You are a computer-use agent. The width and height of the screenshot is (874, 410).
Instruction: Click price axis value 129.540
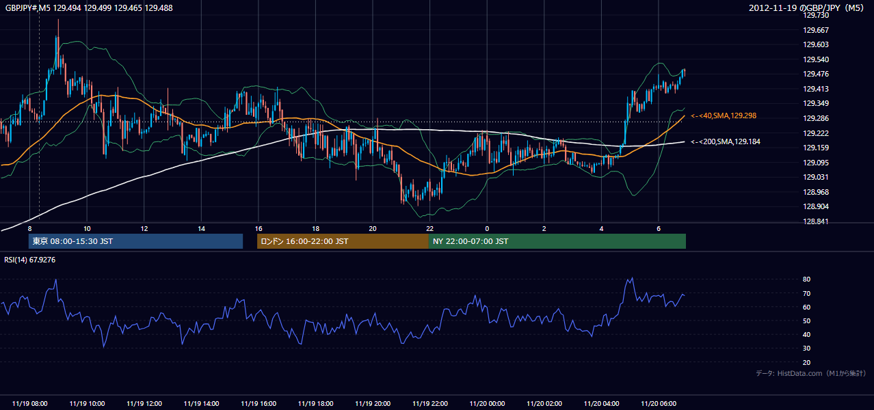(816, 59)
